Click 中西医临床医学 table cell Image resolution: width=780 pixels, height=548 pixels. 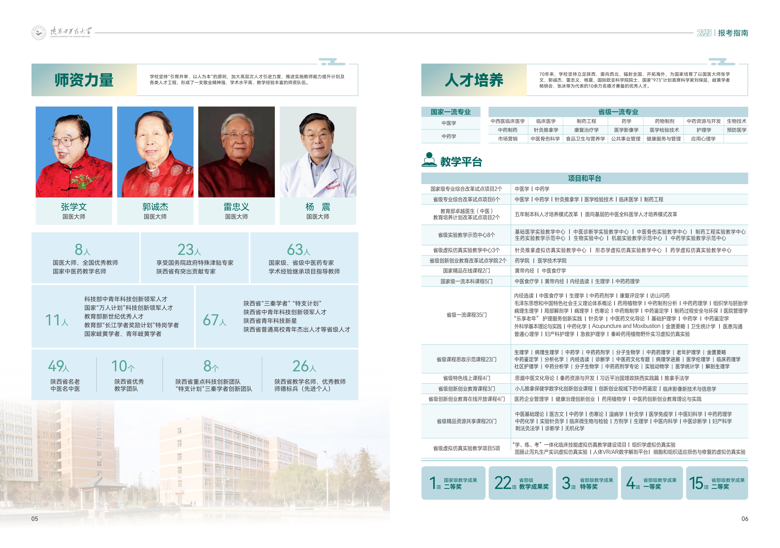coord(508,121)
